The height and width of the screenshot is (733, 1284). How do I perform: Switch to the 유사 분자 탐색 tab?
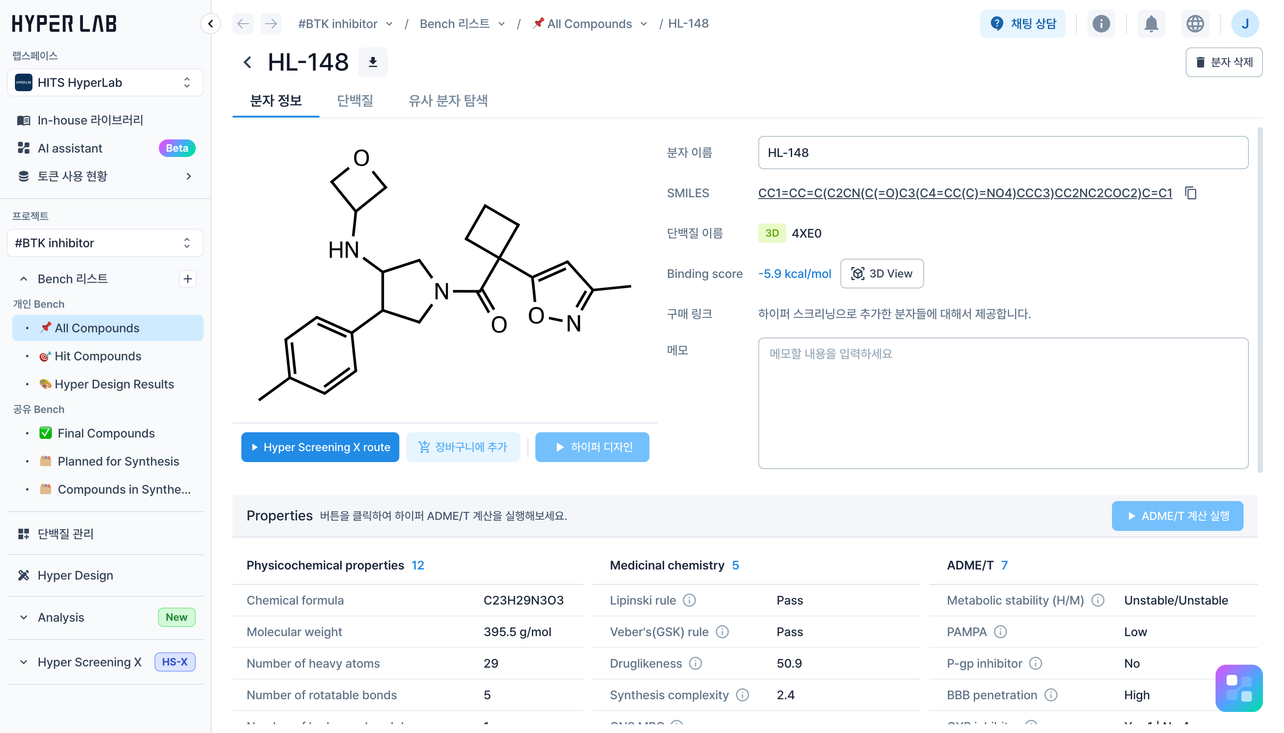(448, 101)
